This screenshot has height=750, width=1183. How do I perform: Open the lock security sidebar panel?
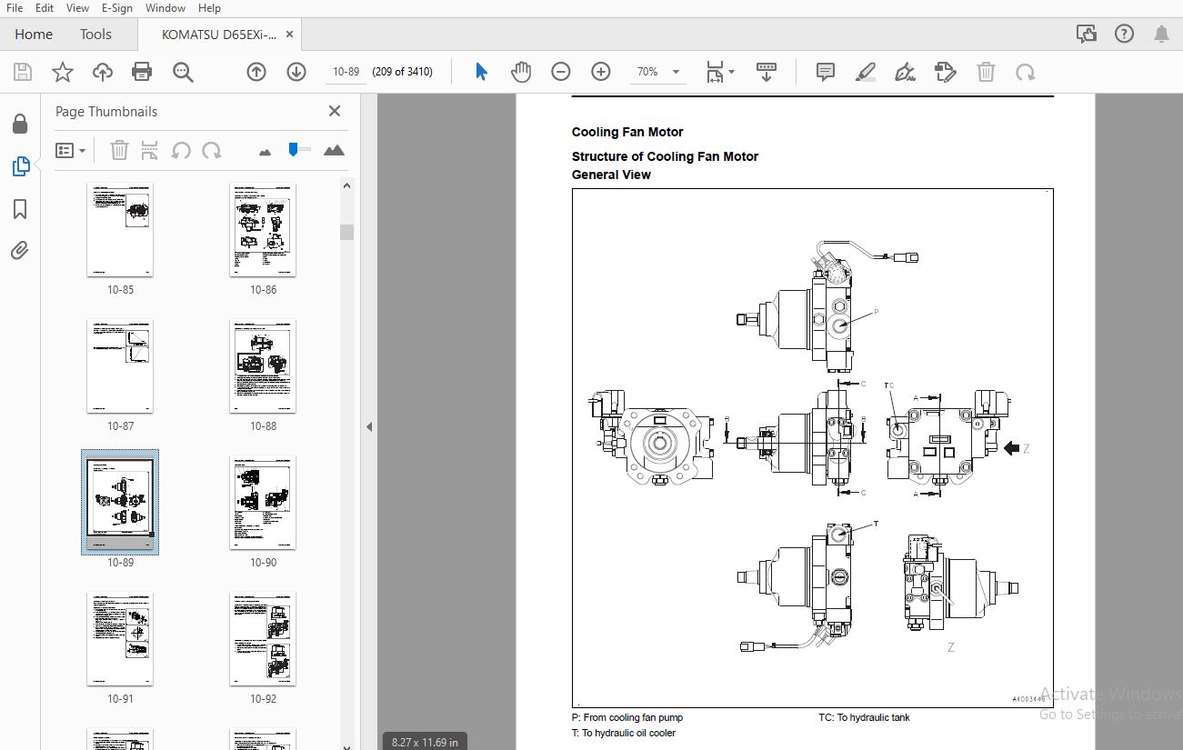click(20, 124)
